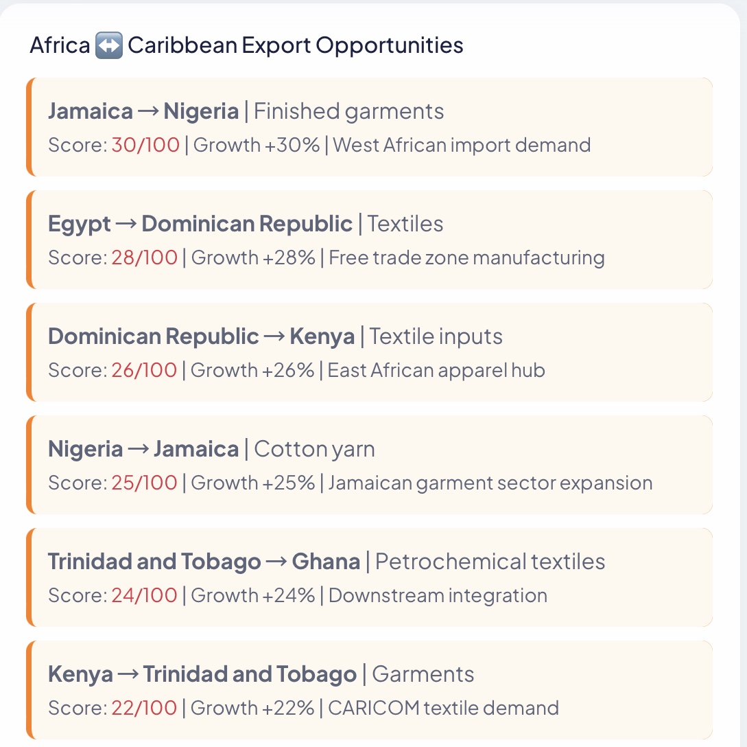Image resolution: width=747 pixels, height=747 pixels.
Task: Click the left-right arrow emoji icon in heading
Action: [108, 46]
